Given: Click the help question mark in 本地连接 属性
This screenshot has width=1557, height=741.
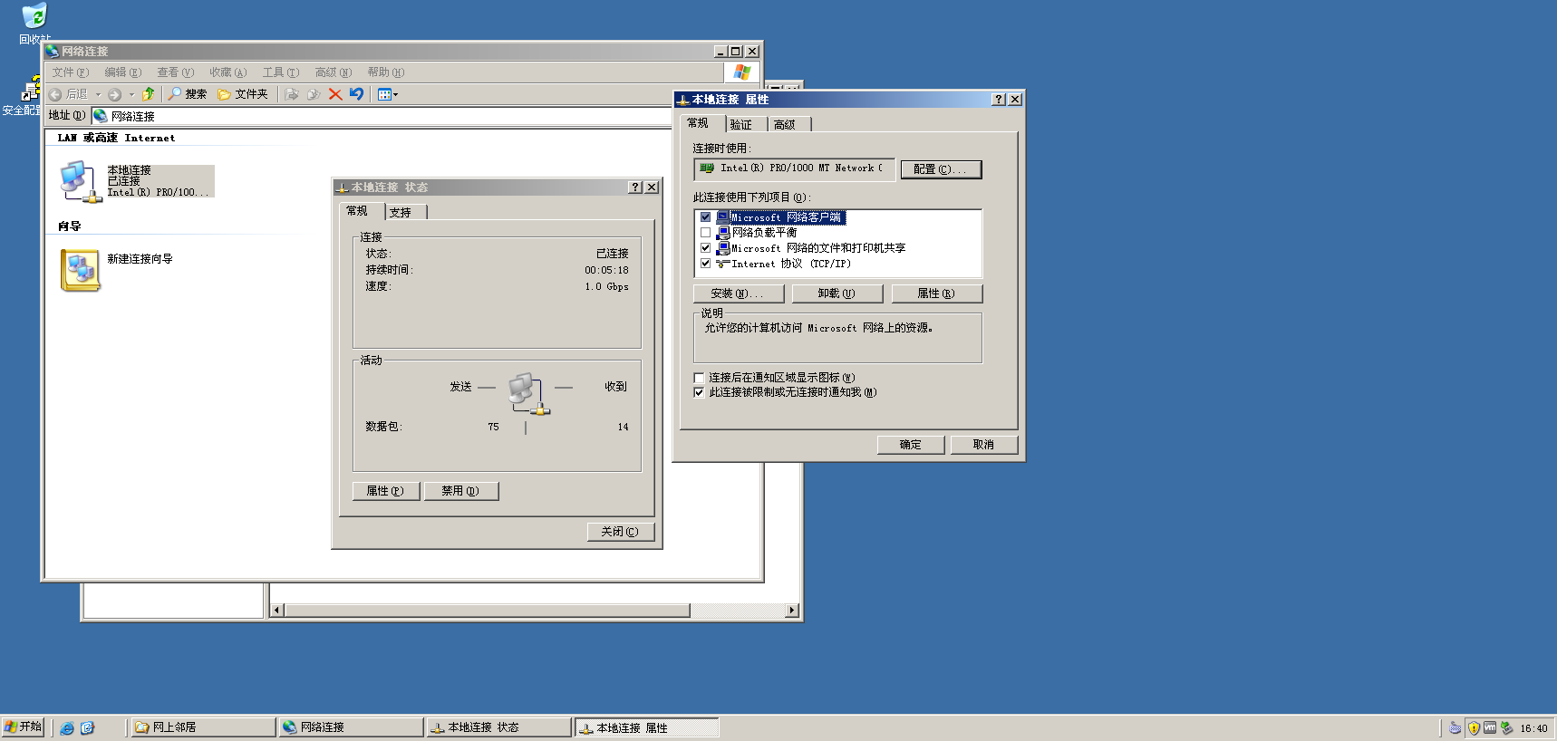Looking at the screenshot, I should tap(999, 100).
